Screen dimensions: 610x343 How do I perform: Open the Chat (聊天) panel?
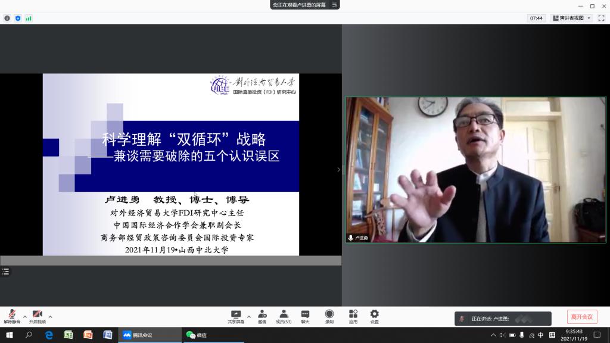coord(305,316)
